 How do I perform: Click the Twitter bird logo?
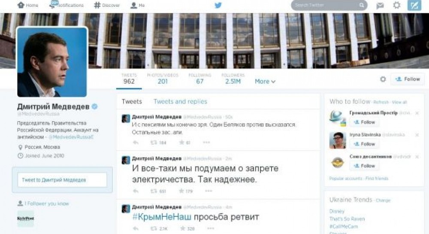click(218, 5)
